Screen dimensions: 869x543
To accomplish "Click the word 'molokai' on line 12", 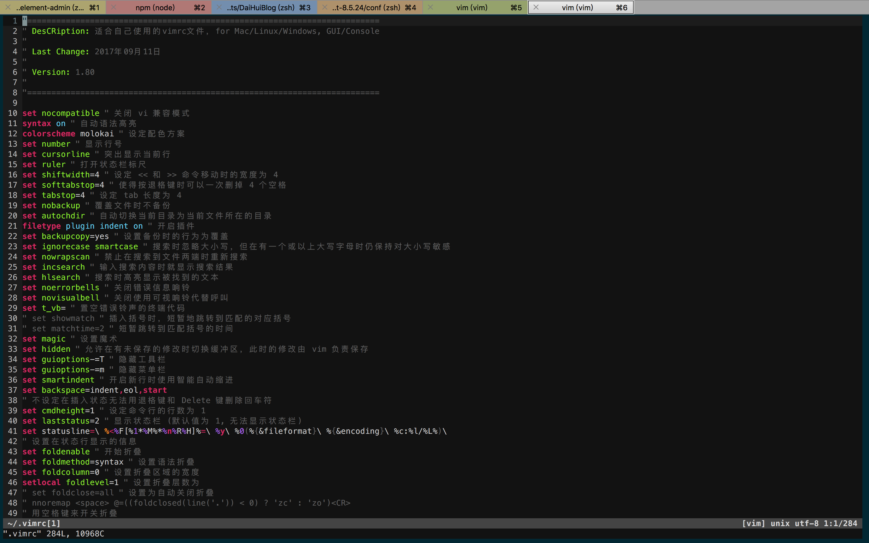I will [x=97, y=134].
